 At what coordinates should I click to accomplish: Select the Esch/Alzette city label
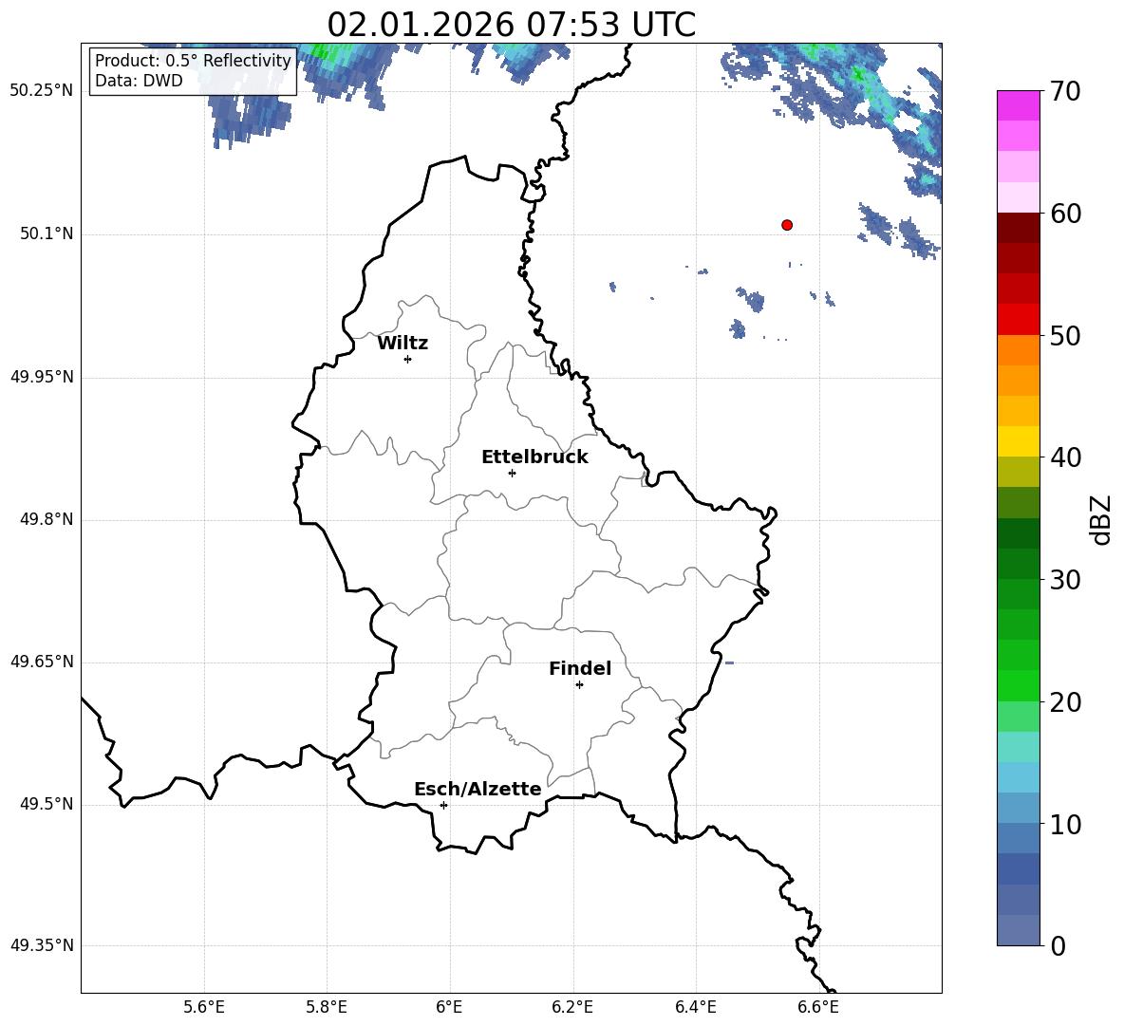click(x=478, y=790)
